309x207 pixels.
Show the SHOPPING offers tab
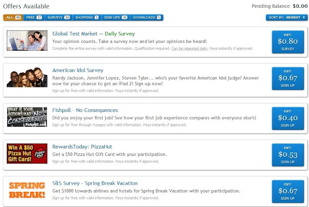pyautogui.click(x=87, y=17)
